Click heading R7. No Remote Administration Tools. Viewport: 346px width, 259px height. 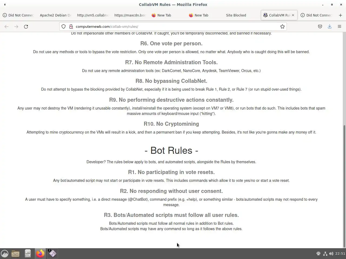coord(171,62)
